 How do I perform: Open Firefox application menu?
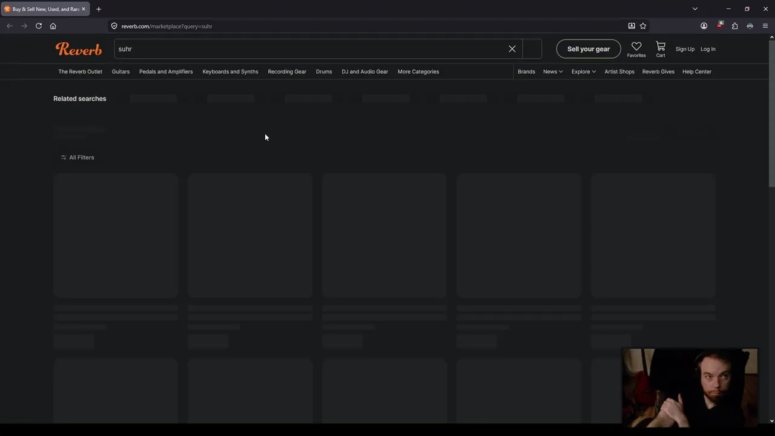click(765, 26)
